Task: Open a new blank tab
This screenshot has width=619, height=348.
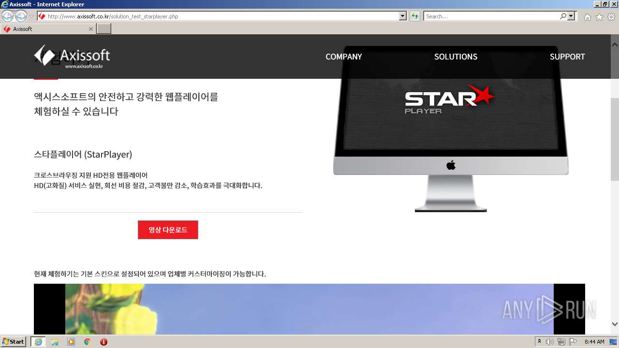Action: pos(104,29)
